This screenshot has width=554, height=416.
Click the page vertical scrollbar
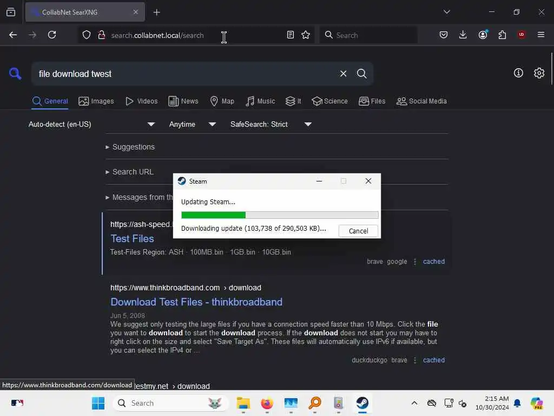(551, 69)
